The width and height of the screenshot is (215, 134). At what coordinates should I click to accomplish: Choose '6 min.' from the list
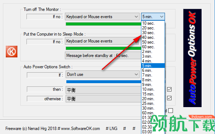tap(153, 70)
